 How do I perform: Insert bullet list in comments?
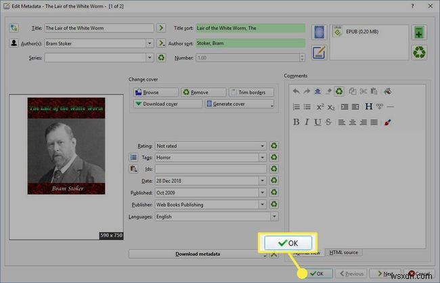tap(307, 107)
